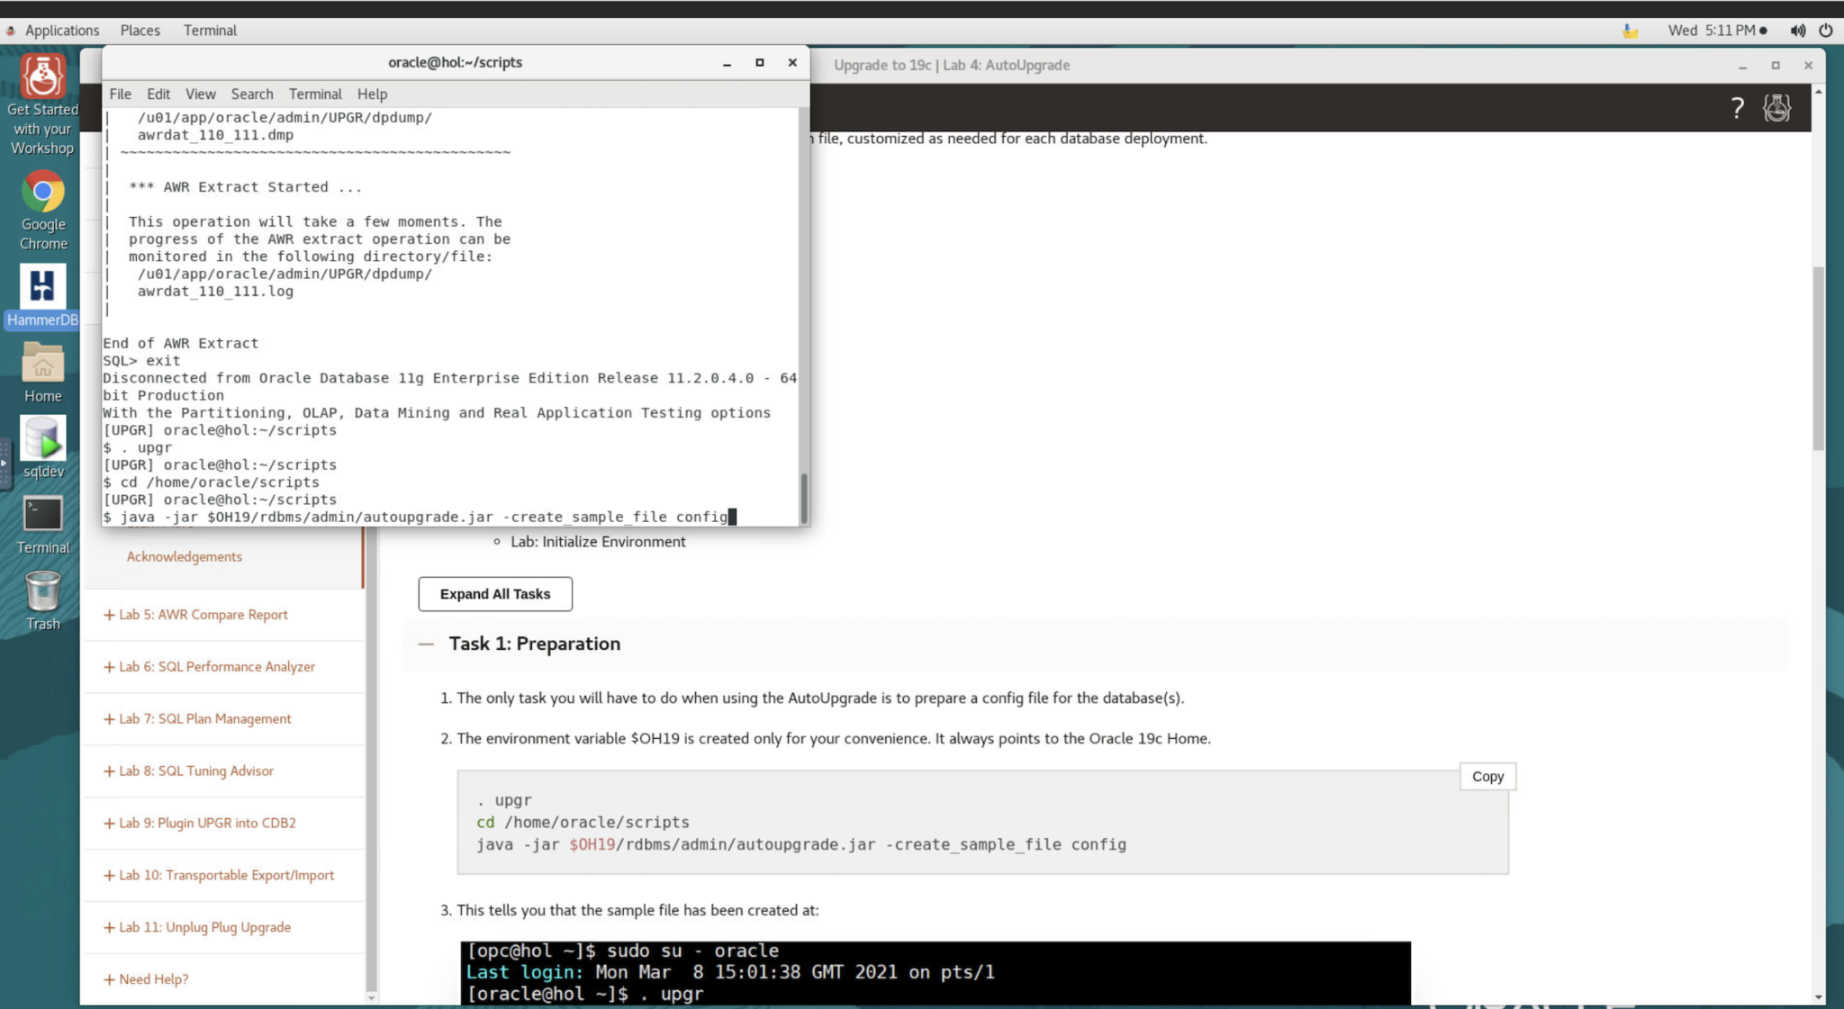Screen dimensions: 1844x1009
Task: Click the help question mark icon
Action: click(x=1737, y=109)
